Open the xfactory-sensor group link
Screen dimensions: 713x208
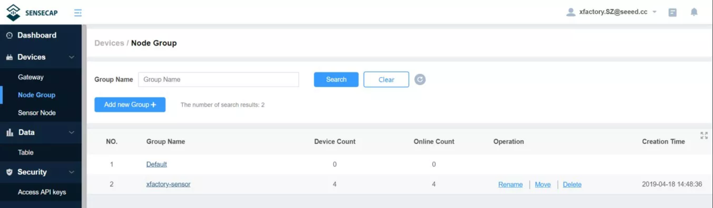(168, 184)
